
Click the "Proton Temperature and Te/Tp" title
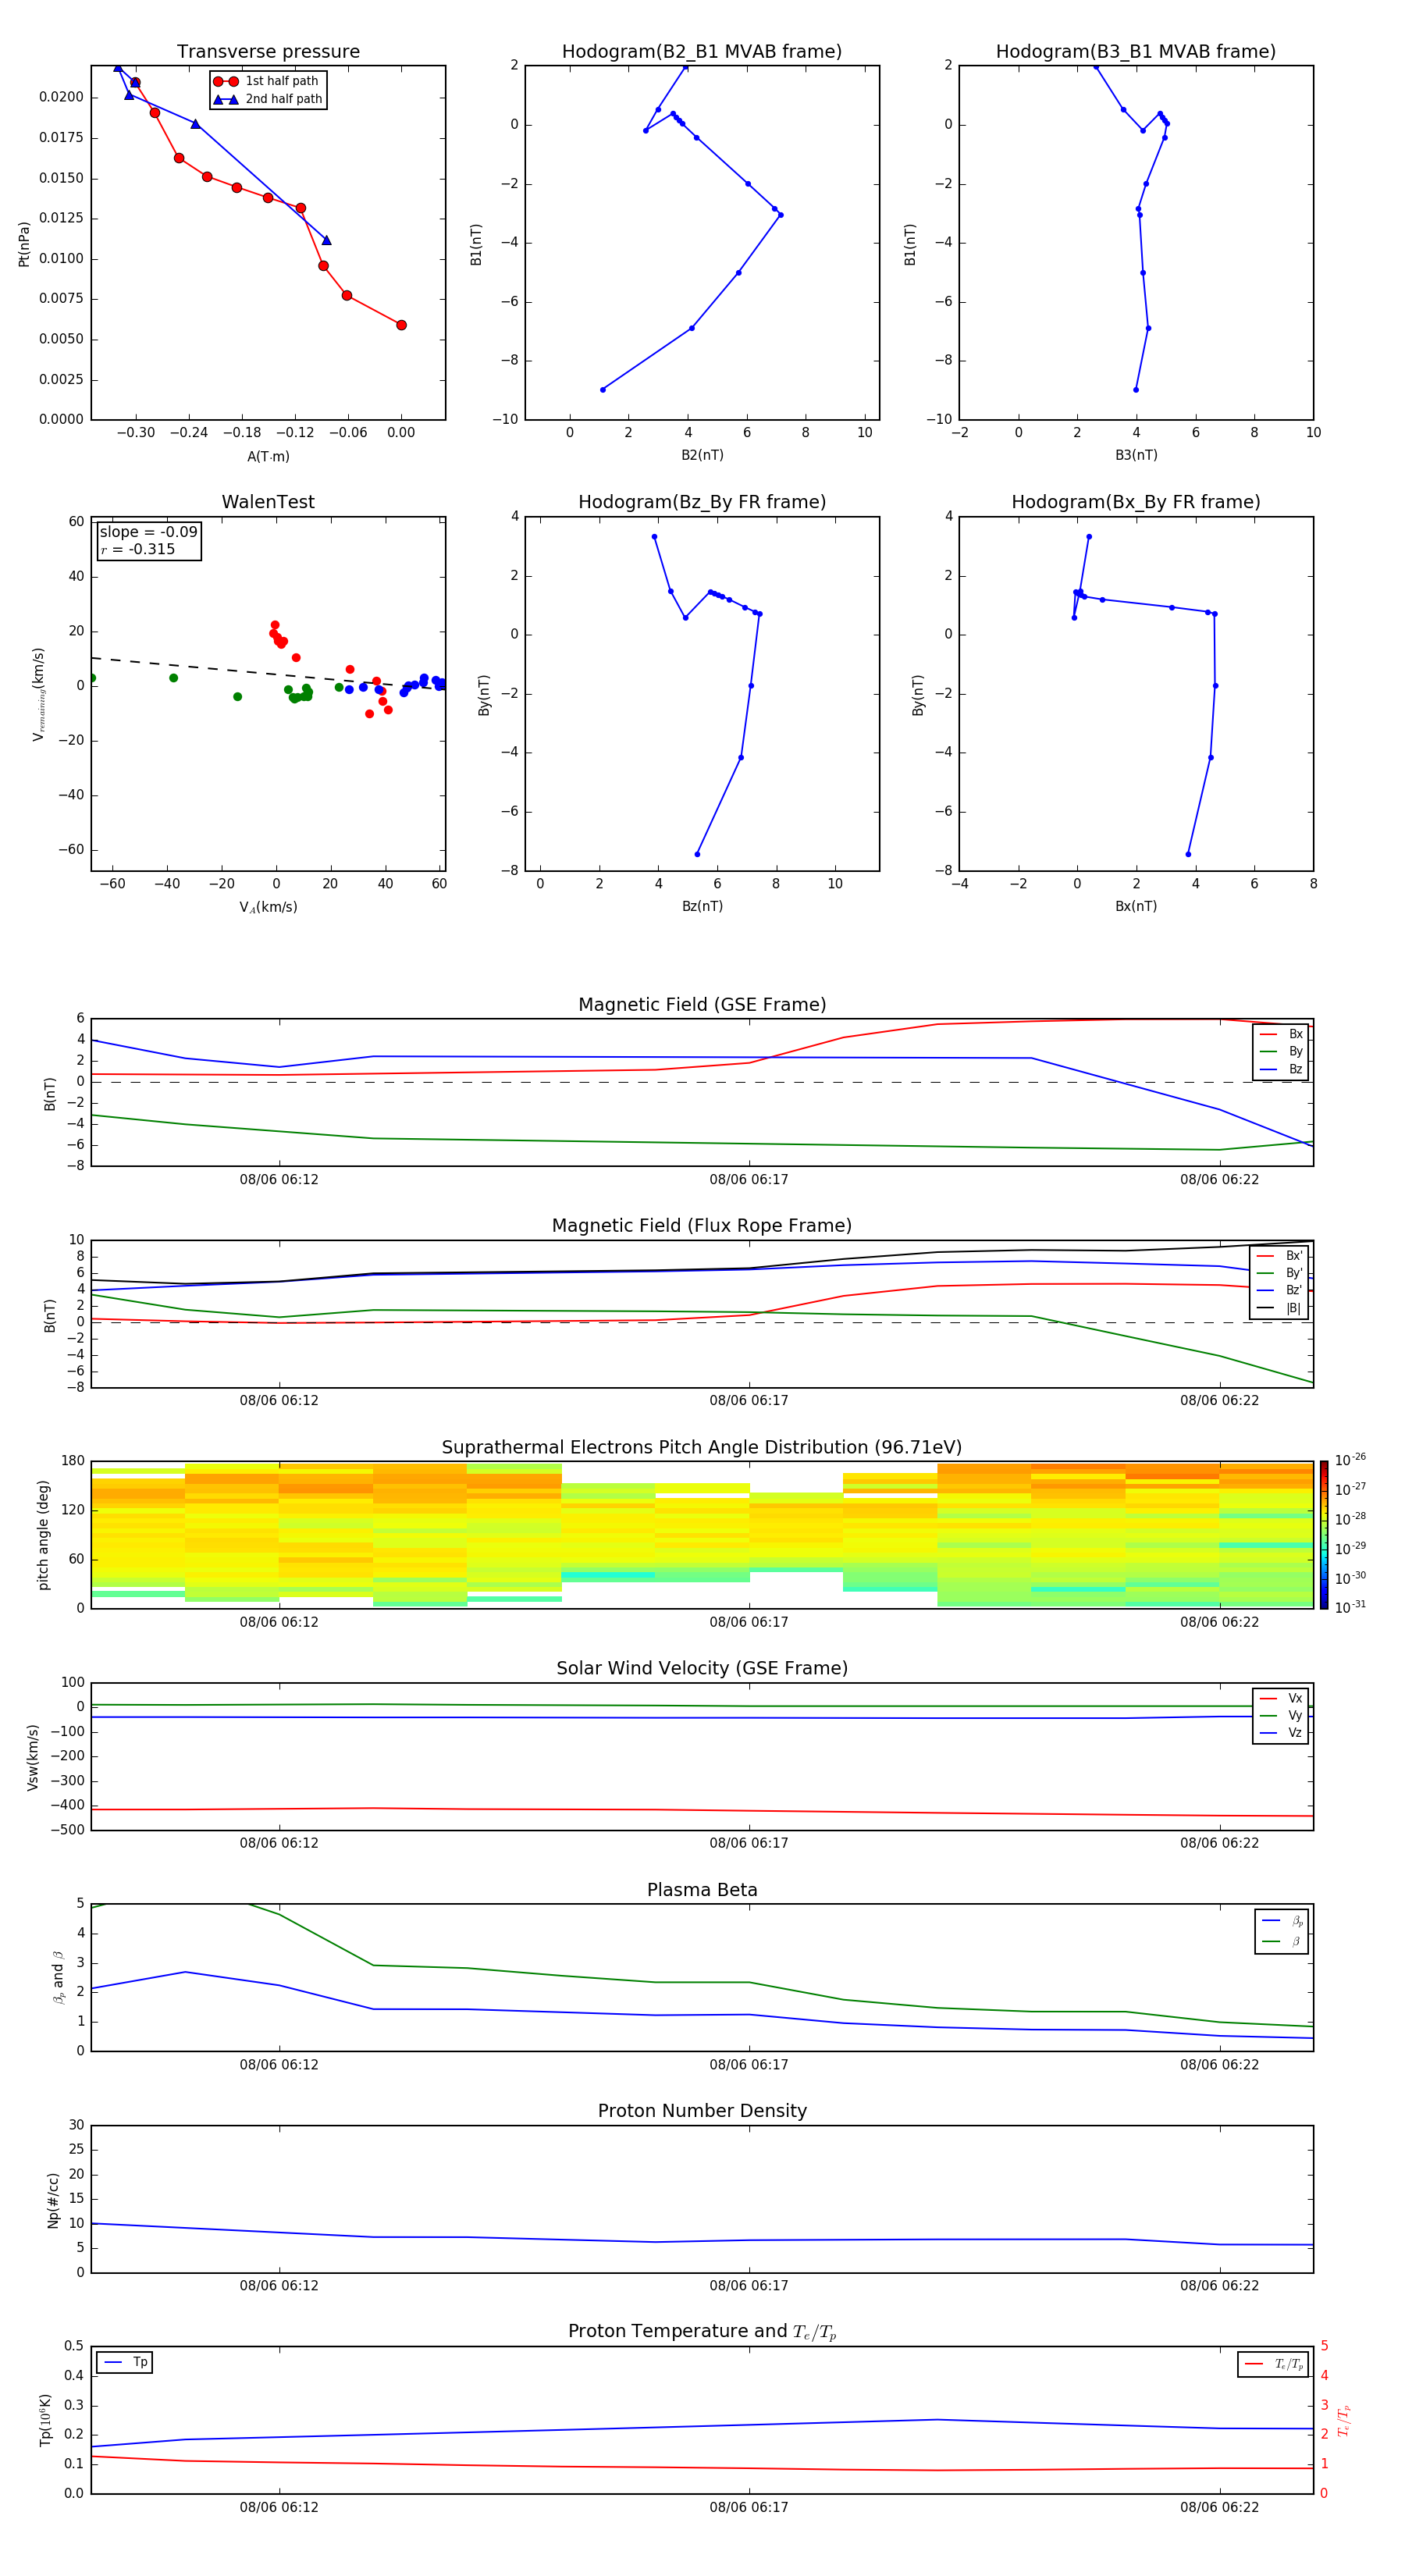(x=702, y=2331)
